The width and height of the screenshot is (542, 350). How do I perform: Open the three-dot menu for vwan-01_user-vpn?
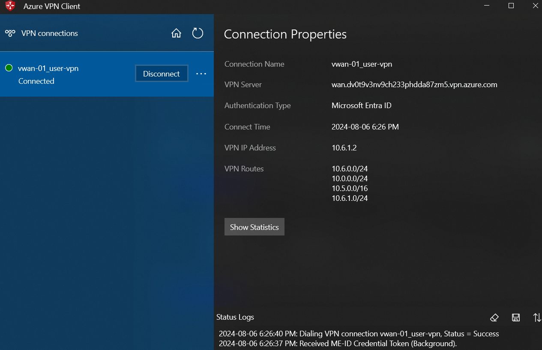pyautogui.click(x=201, y=74)
